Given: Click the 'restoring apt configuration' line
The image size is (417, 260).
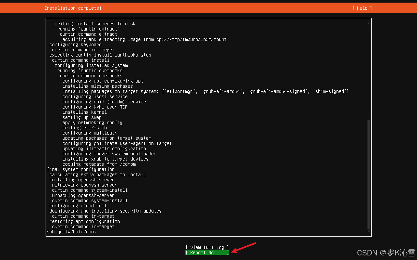Looking at the screenshot, I should pos(85,221).
